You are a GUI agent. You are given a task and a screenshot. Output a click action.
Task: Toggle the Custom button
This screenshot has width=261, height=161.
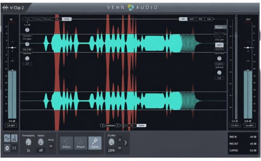[219, 64]
